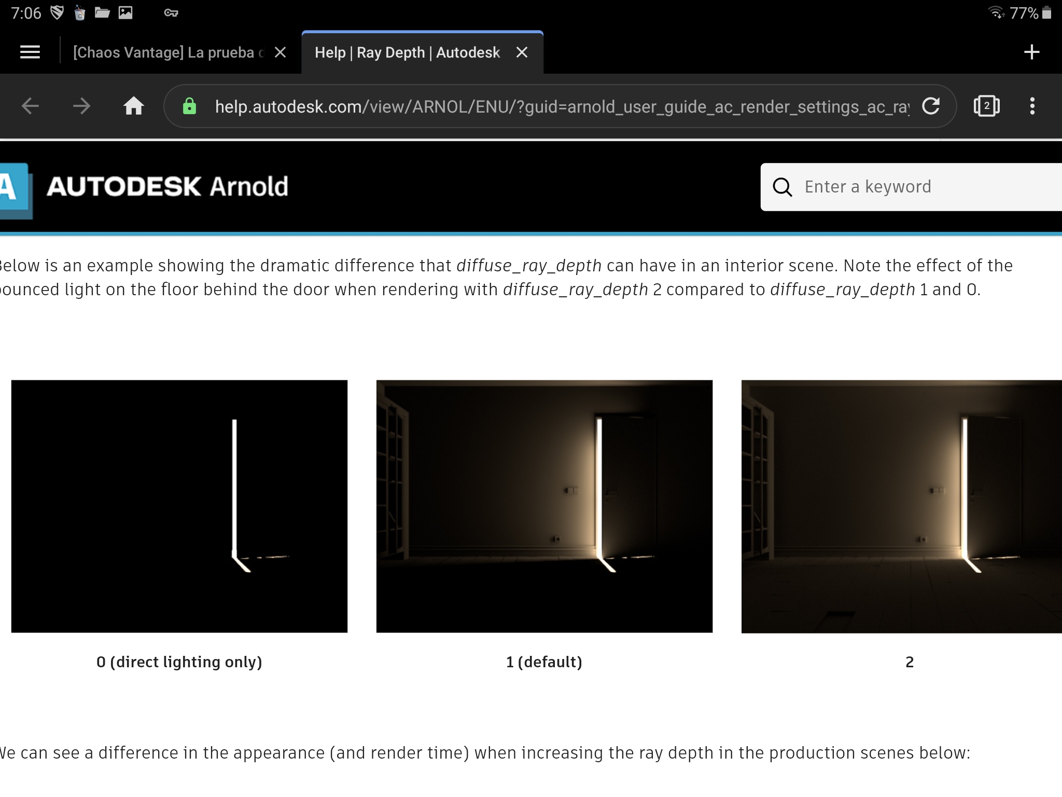Click the AUTODESK Arnold header title
1062x797 pixels.
tap(167, 187)
